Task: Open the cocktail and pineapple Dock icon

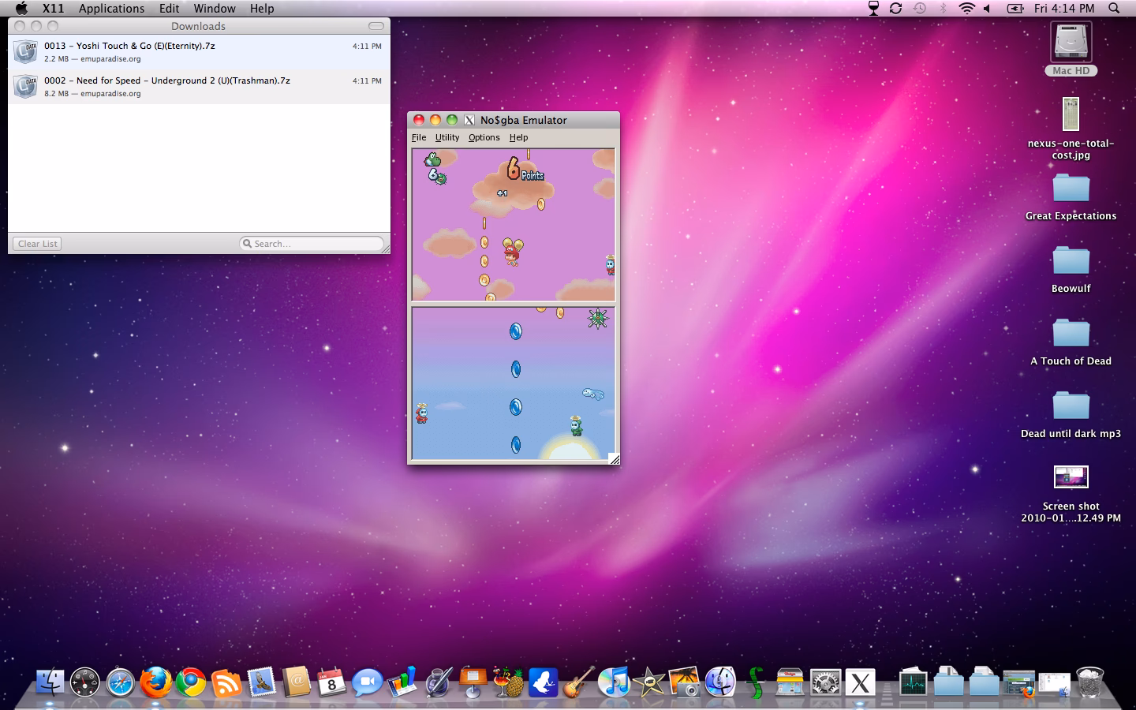Action: coord(509,682)
